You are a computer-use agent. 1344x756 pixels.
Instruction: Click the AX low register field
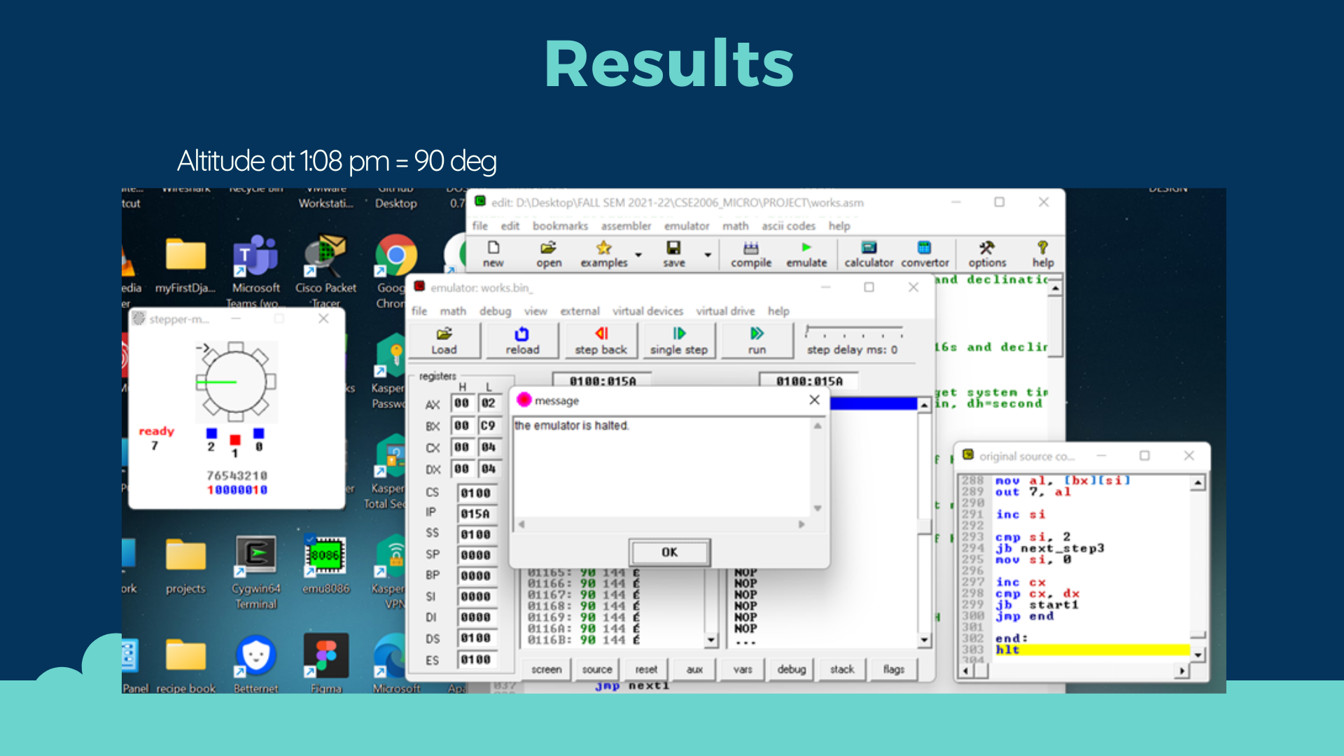tap(489, 403)
